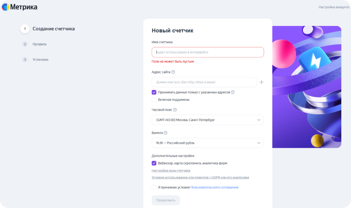Open the help icon next to Валюта

165,133
